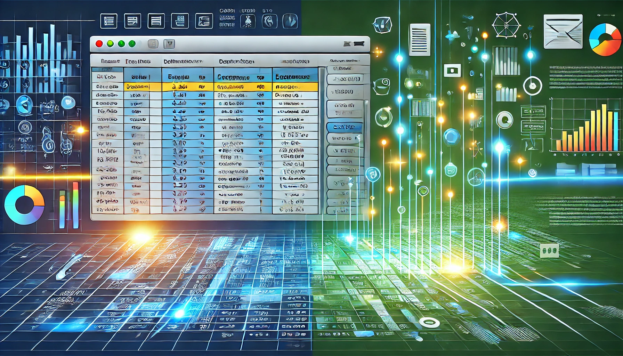This screenshot has width=623, height=356.
Task: Open the envelope mail icon
Action: pyautogui.click(x=563, y=31)
